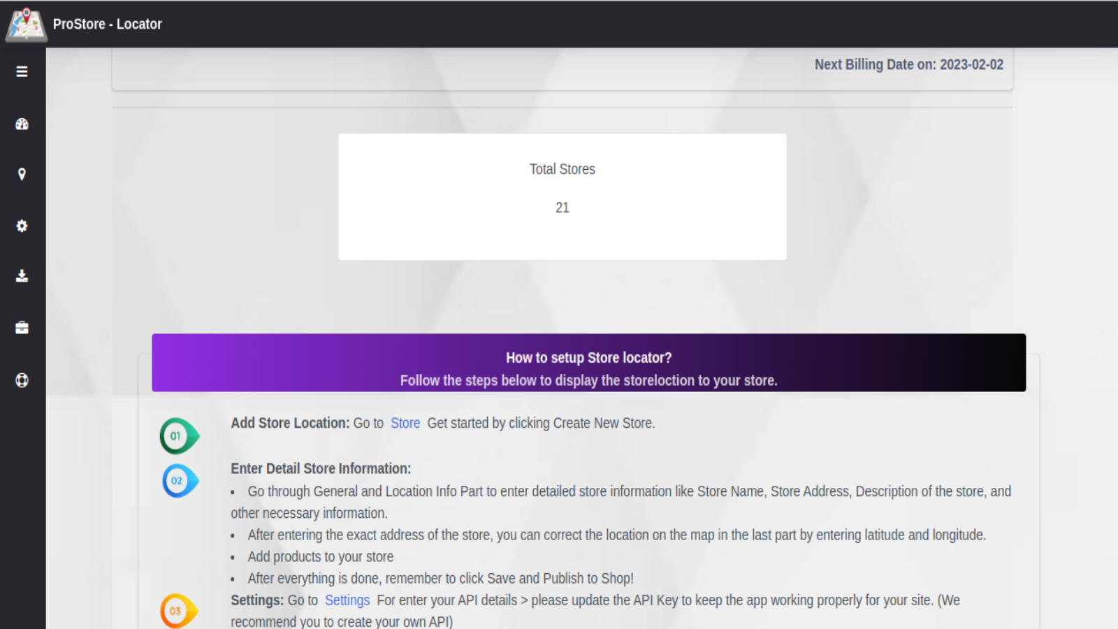Open the briefcase plan icon in sidebar
This screenshot has width=1118, height=629.
tap(22, 328)
